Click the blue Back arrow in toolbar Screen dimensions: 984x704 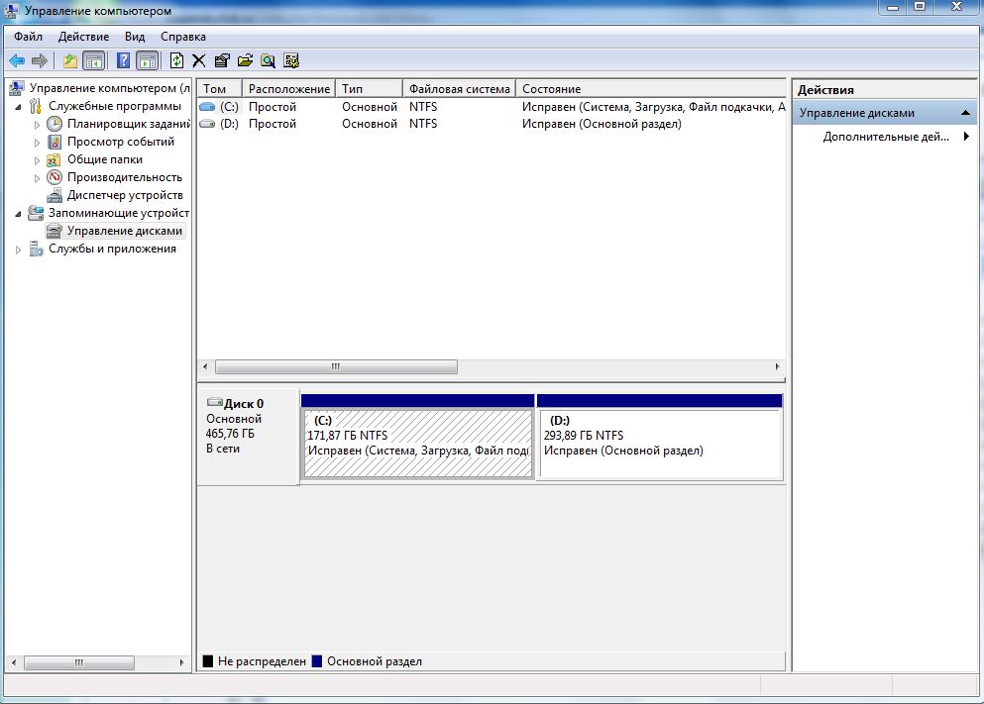coord(17,60)
